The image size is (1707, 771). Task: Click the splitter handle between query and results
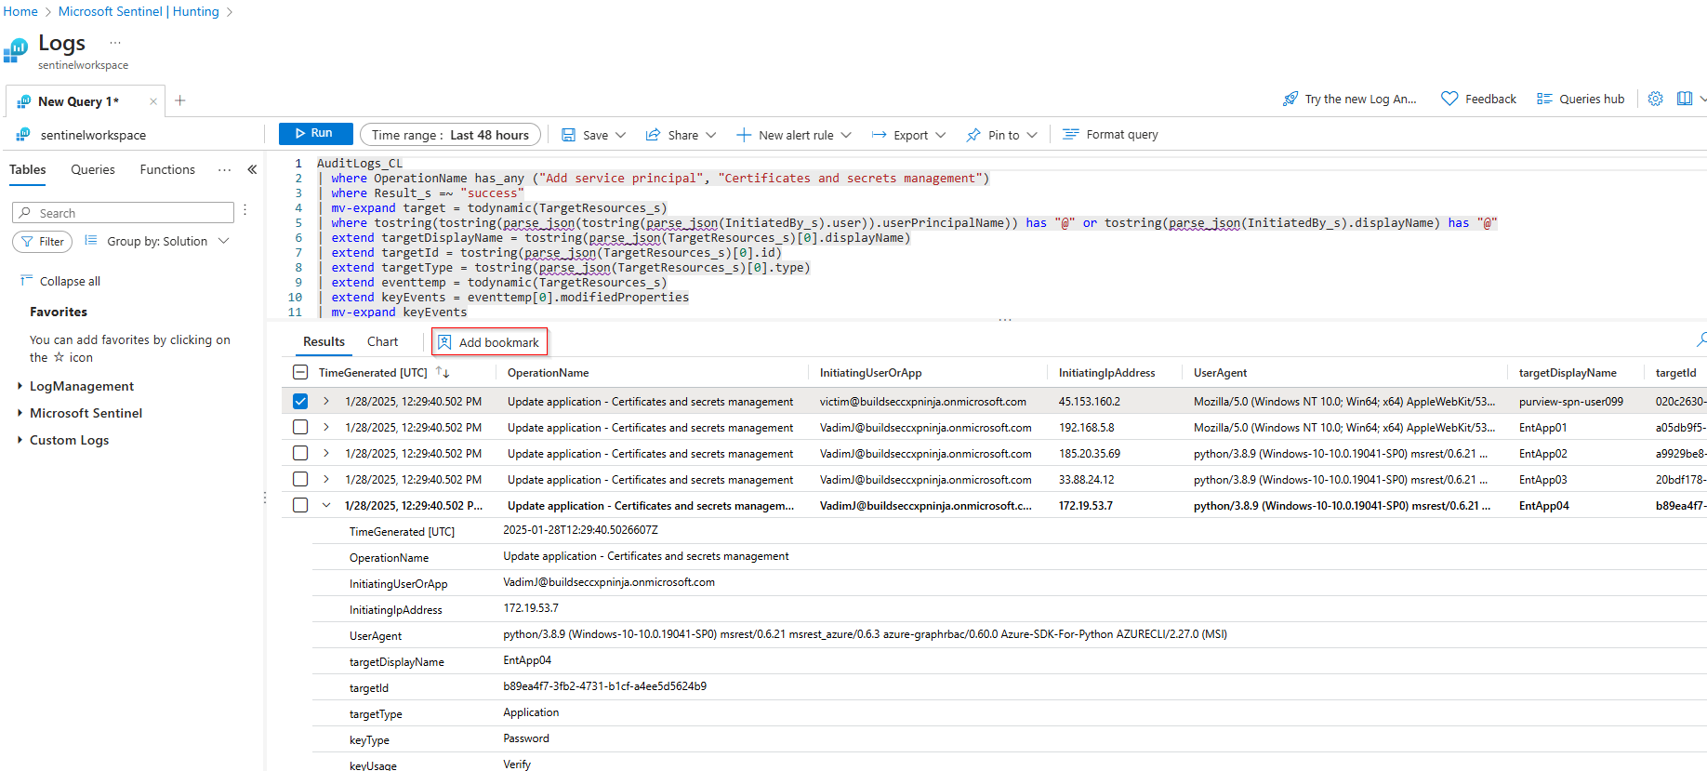tap(1005, 320)
